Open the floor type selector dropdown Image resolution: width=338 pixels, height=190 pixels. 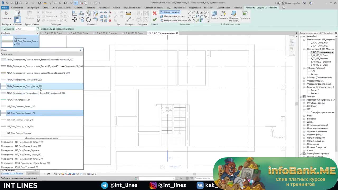click(38, 41)
